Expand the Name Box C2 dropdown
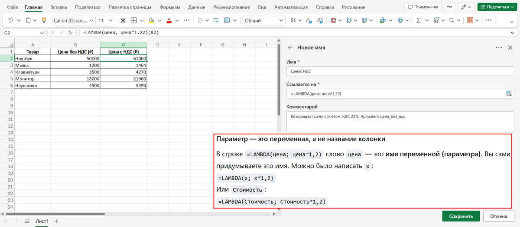Viewport: 520px width, 227px height. (42, 32)
